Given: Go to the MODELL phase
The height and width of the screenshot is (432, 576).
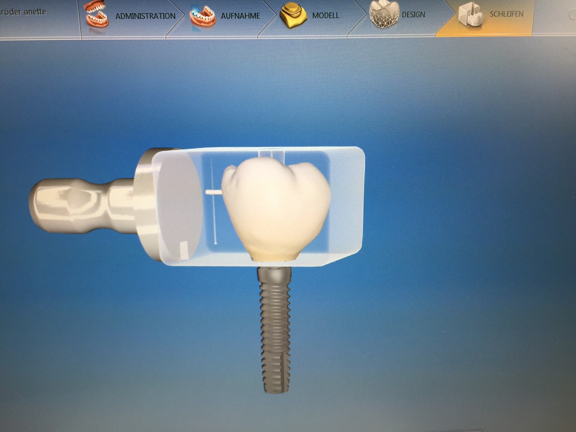Looking at the screenshot, I should pos(325,16).
